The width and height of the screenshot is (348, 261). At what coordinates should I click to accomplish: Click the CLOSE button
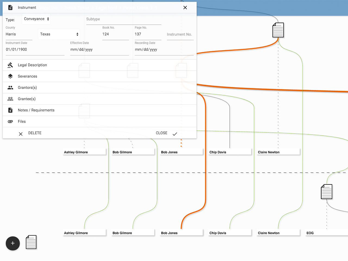161,133
